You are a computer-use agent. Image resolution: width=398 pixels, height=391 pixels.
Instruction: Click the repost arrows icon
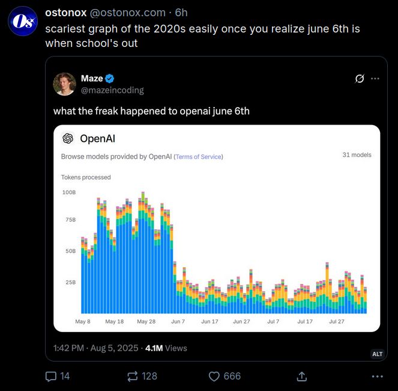click(x=133, y=376)
